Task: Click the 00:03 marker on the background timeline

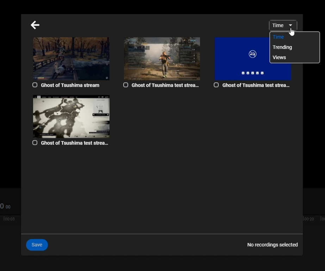Action: [10, 219]
